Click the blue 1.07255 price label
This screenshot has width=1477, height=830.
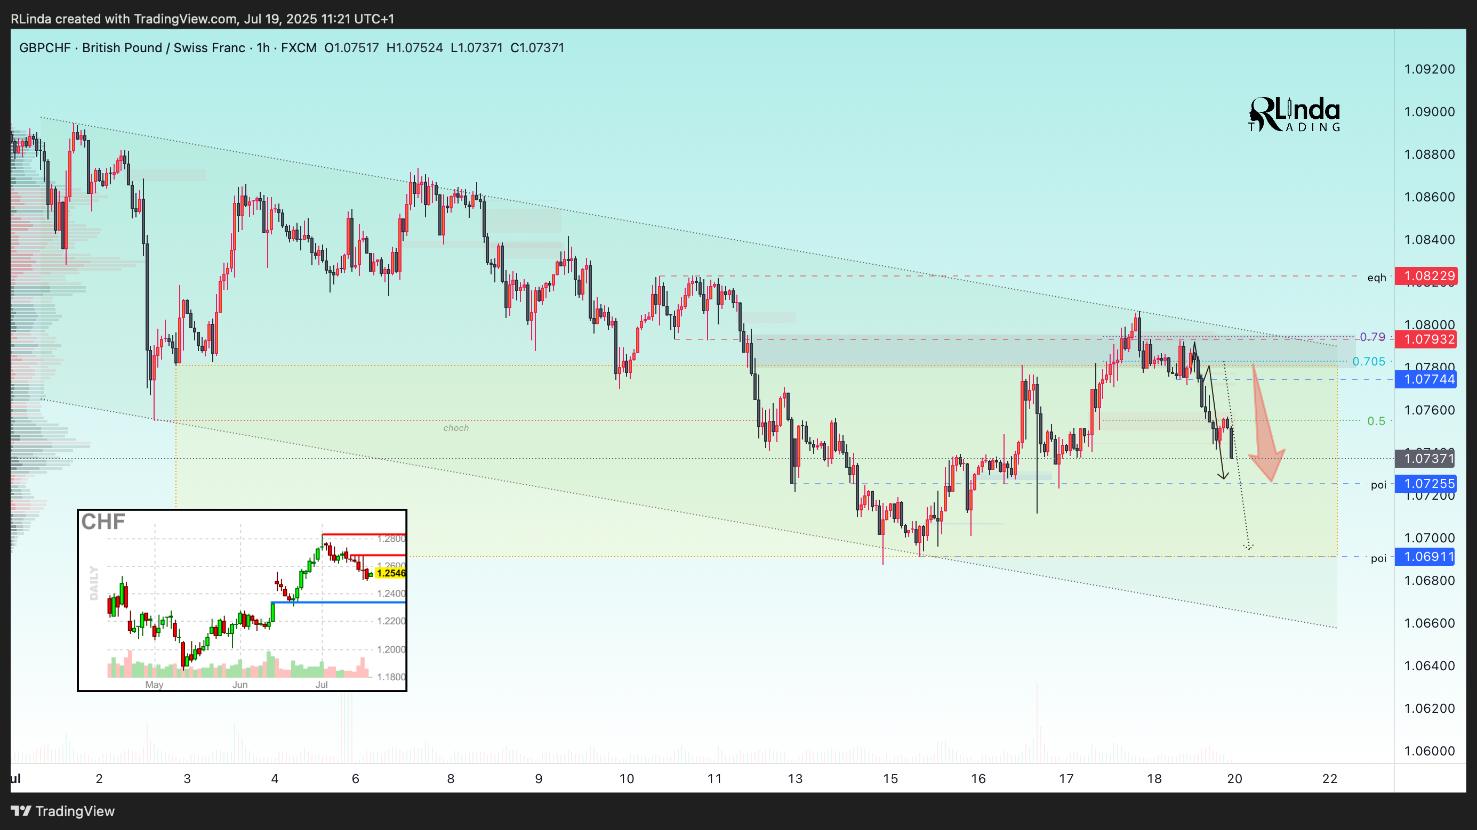tap(1425, 483)
